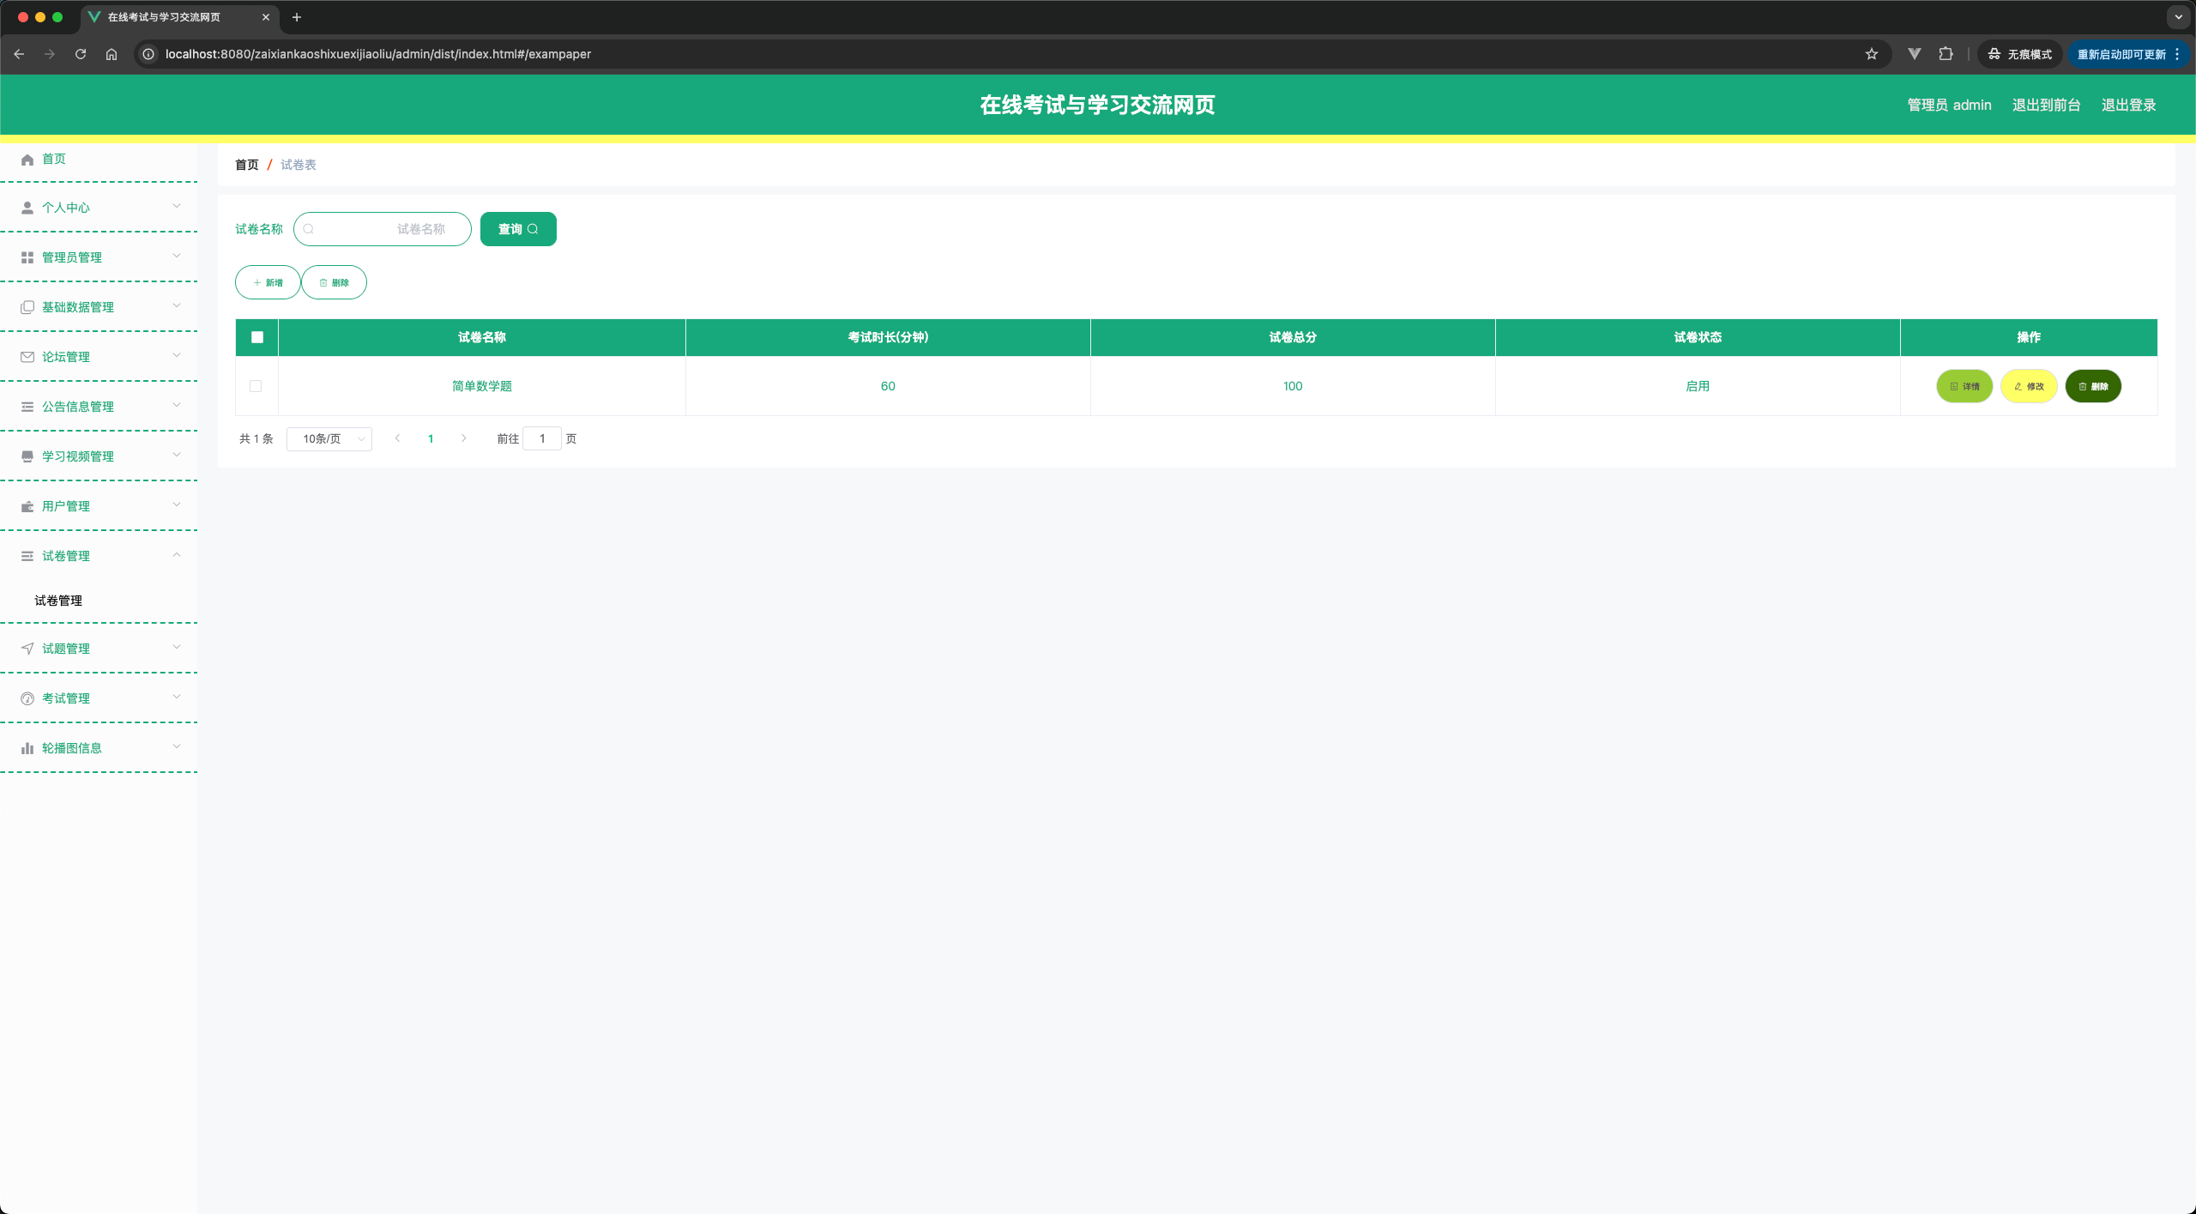2196x1214 pixels.
Task: Click the 查询 search button
Action: [x=518, y=229]
